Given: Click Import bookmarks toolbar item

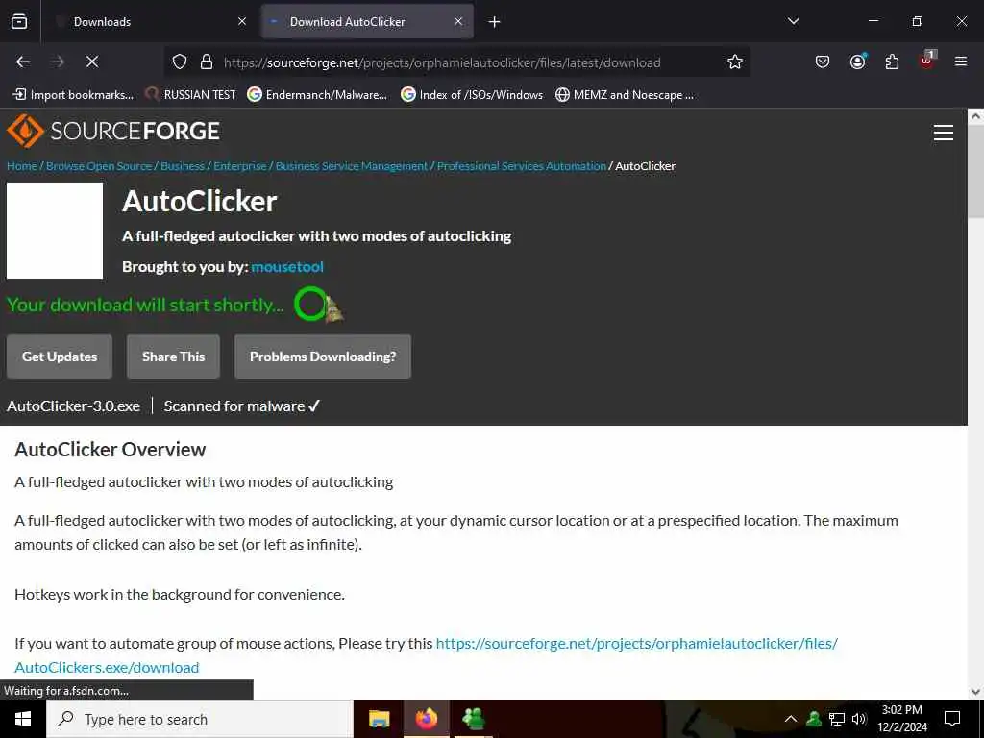Looking at the screenshot, I should [x=73, y=95].
